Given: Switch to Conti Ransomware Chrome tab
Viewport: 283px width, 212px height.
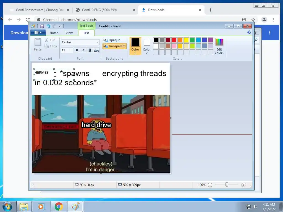Looking at the screenshot, I should click(x=40, y=10).
